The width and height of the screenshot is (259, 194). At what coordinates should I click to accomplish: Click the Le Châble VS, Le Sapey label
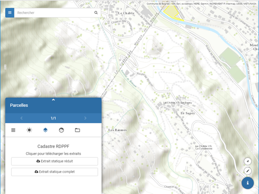178,103
